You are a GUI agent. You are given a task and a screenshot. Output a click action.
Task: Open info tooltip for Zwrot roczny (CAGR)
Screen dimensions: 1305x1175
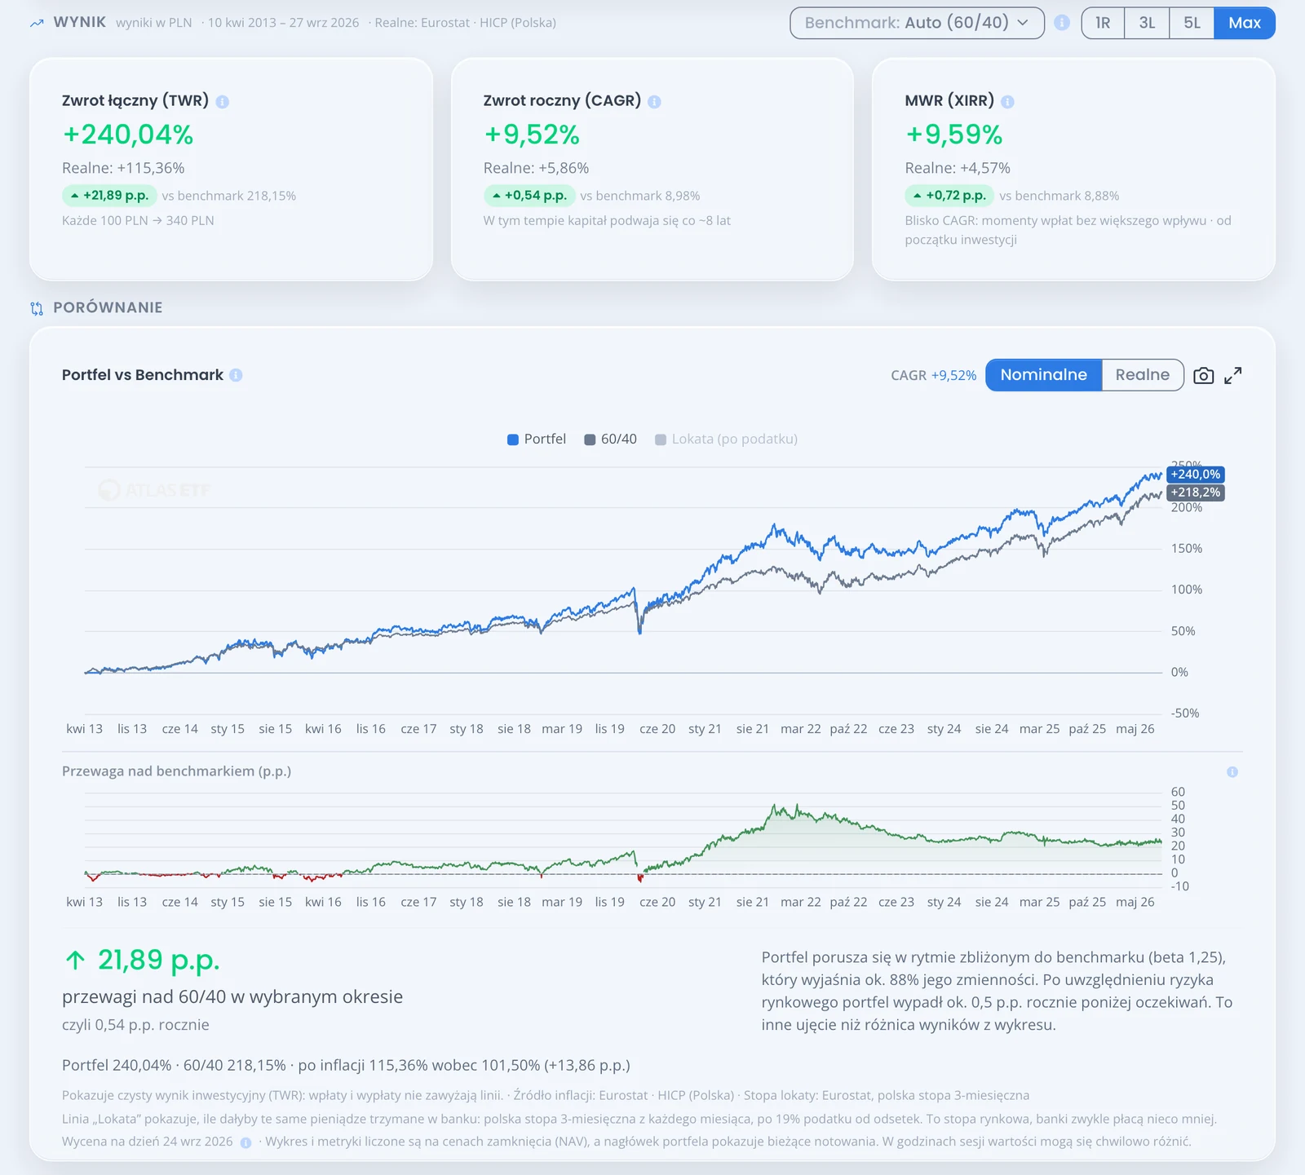point(654,102)
